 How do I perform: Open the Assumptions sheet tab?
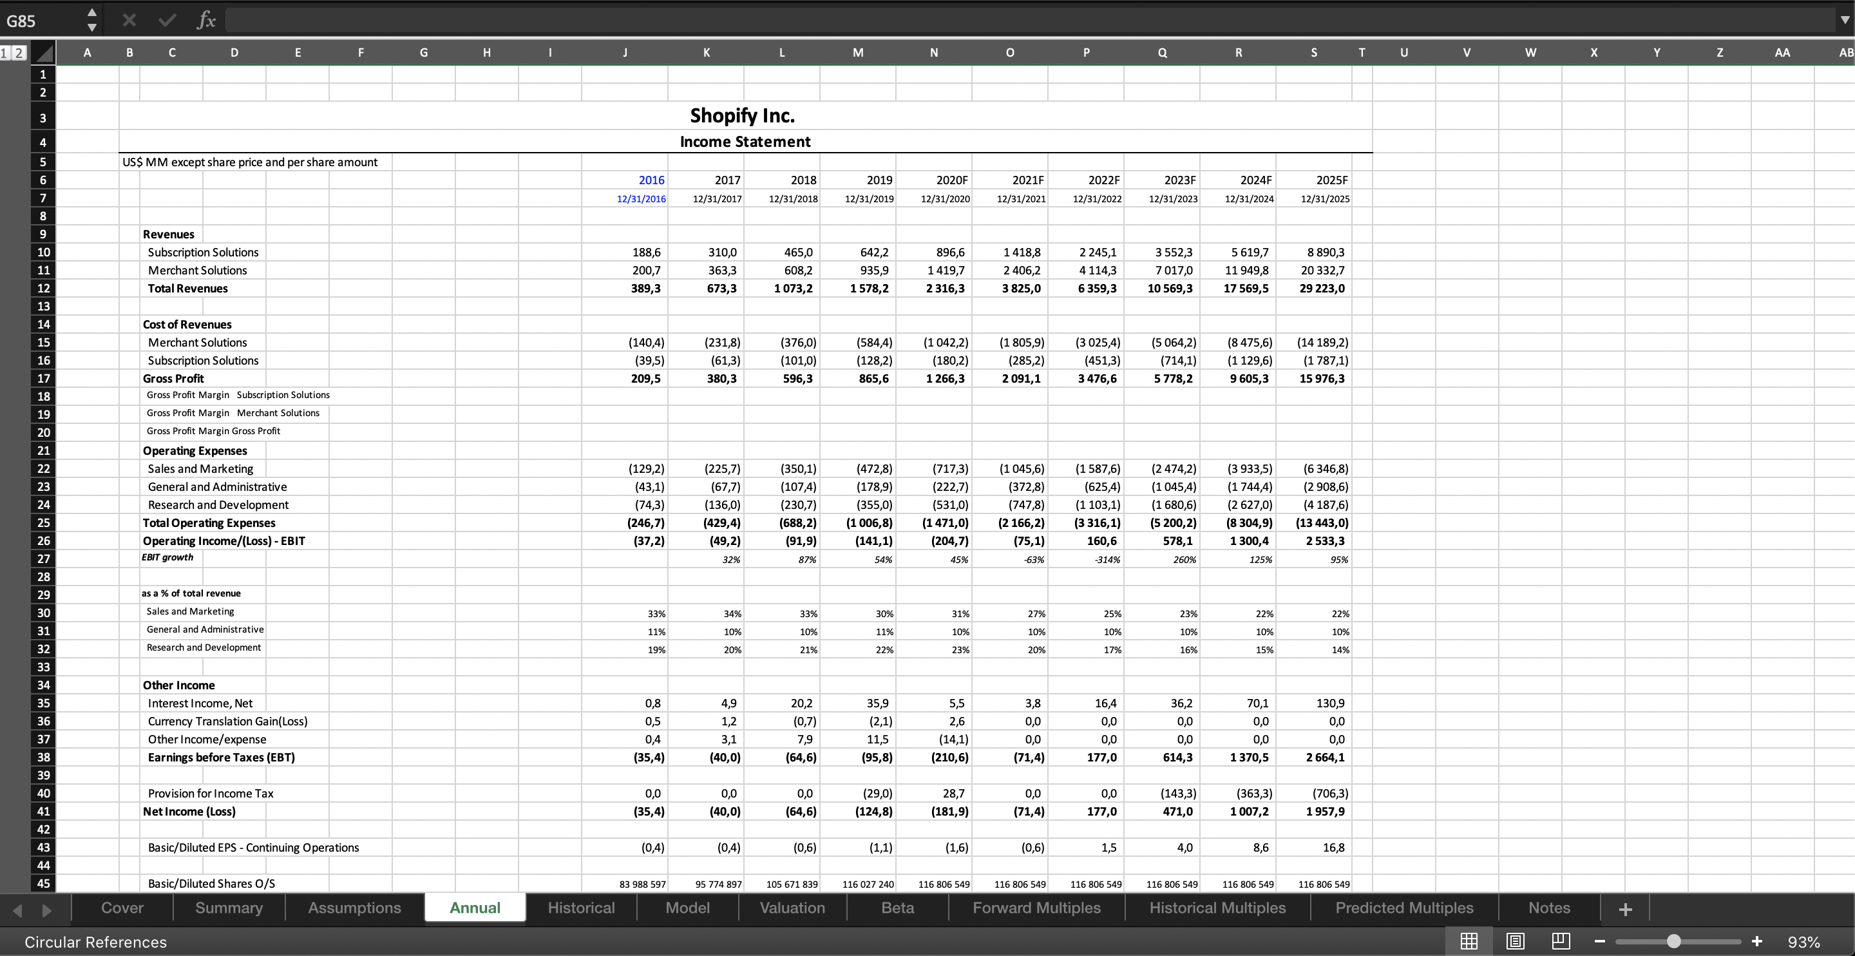(x=354, y=908)
